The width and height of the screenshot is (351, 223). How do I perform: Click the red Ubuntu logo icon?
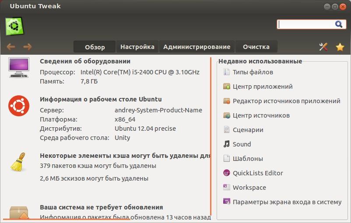pos(19,106)
